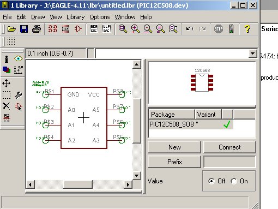The height and width of the screenshot is (209, 278).
Task: Select the PIC12C508_SO8 package row
Action: pos(191,124)
